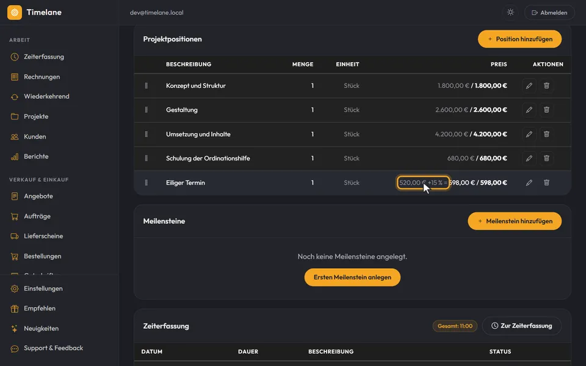Click the Abmelden logout button

coord(549,12)
